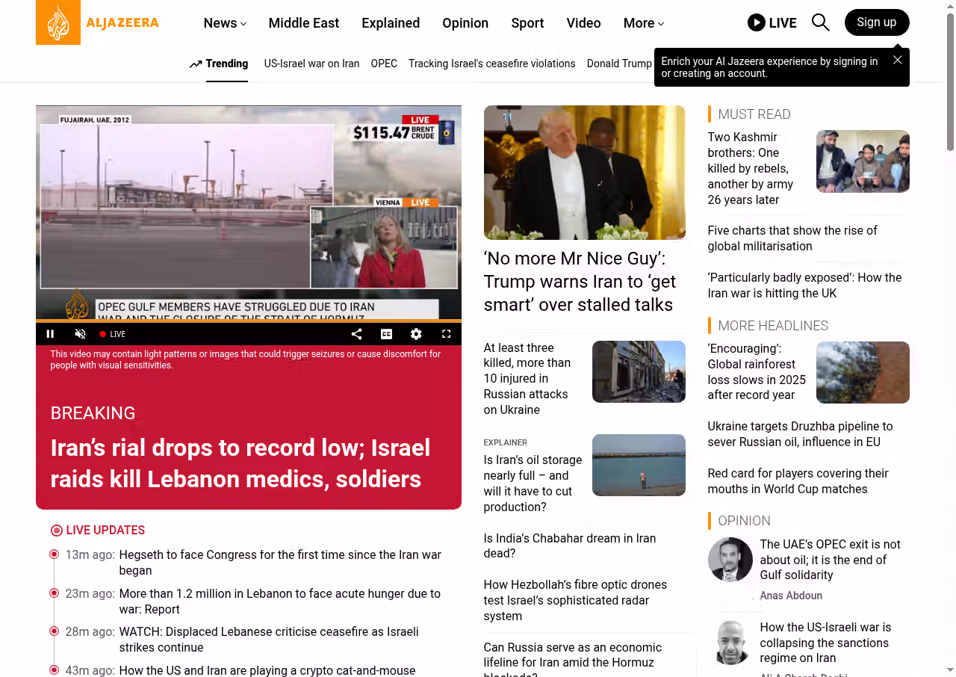Open the Hegseth to face Congress update
Image resolution: width=956 pixels, height=677 pixels.
(x=280, y=563)
